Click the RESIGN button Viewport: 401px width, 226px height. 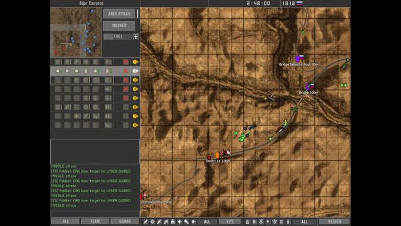334,222
